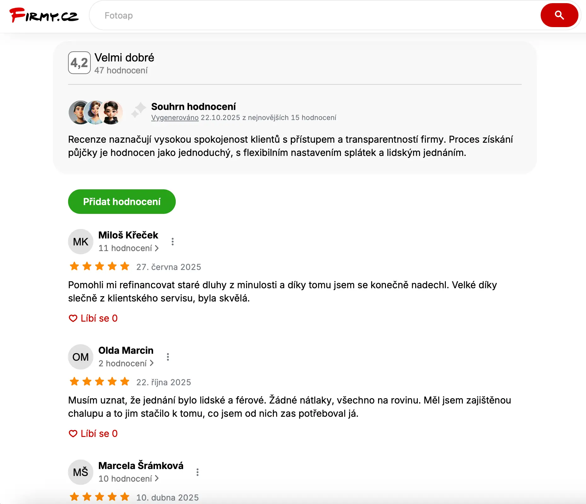Click the avatar group above Souhrn hodnocení

[x=95, y=112]
